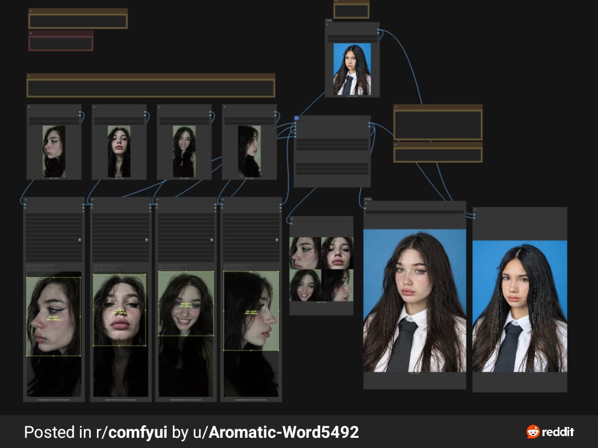Click the output port on the left-profile image loader node

pyautogui.click(x=80, y=113)
